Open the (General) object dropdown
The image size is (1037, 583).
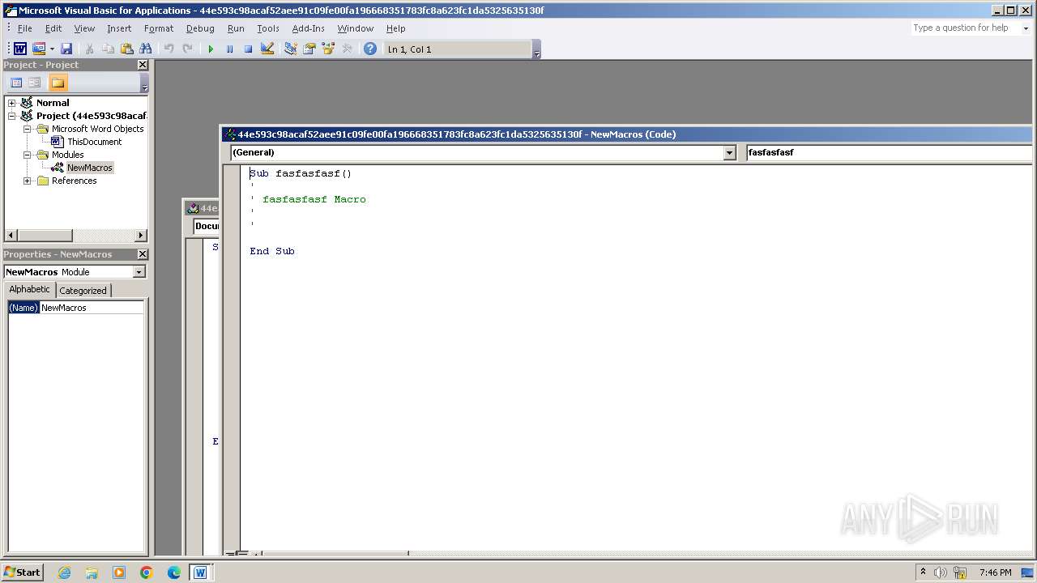[x=729, y=152]
